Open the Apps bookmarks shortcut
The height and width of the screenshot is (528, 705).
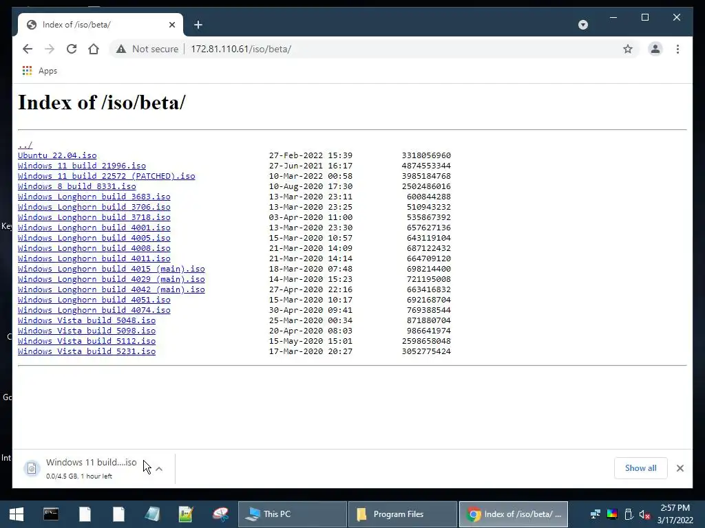click(x=39, y=71)
